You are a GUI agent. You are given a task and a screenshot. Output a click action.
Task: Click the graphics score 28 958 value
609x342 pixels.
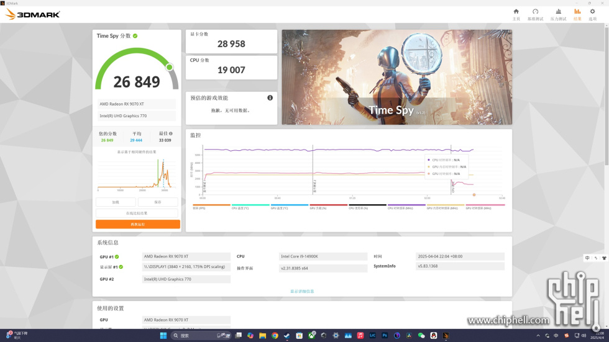click(x=231, y=44)
